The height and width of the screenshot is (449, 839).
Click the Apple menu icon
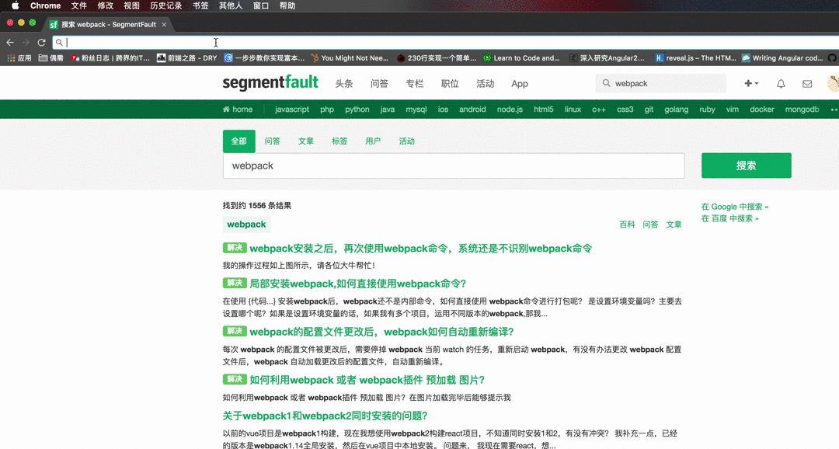(x=15, y=6)
